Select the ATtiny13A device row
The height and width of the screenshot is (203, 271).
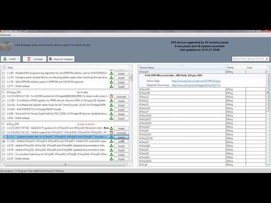[x=202, y=108]
